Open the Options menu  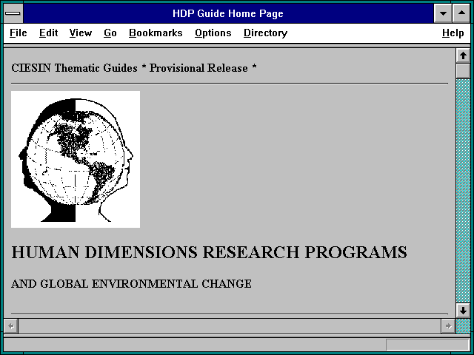coord(213,33)
